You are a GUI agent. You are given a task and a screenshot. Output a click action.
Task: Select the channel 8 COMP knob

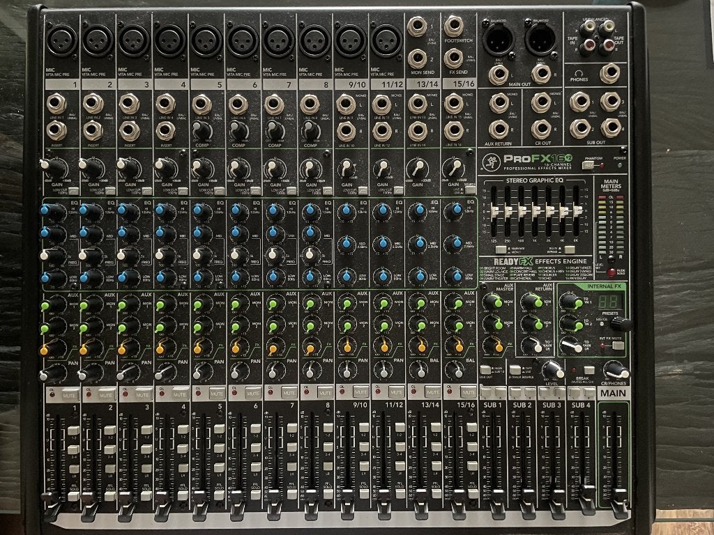(310, 131)
